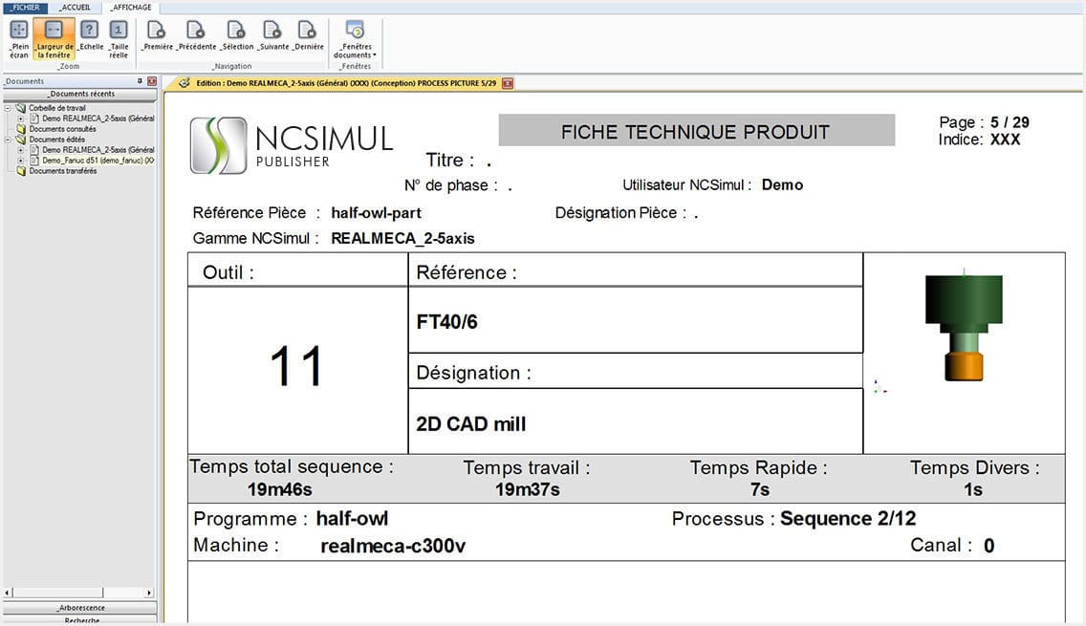Select the Plein écran zoom icon

coord(18,39)
